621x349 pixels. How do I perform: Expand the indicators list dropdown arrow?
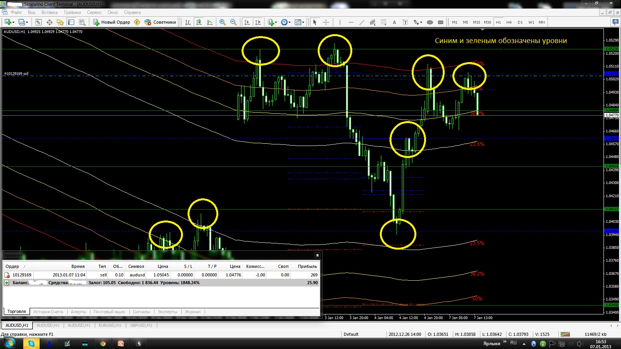point(276,23)
